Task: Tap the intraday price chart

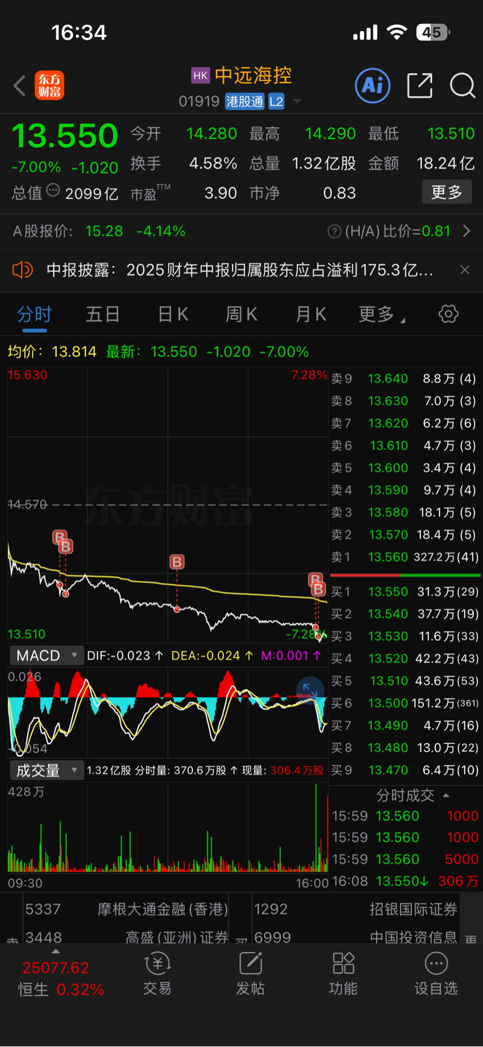Action: tap(167, 505)
